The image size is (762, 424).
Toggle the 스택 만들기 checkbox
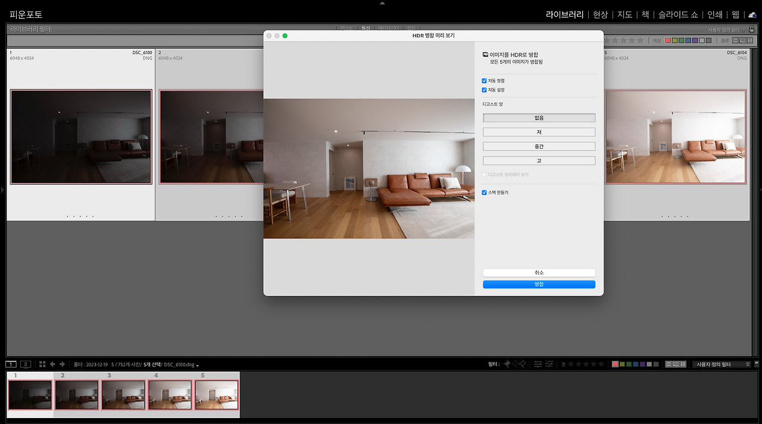coord(485,193)
